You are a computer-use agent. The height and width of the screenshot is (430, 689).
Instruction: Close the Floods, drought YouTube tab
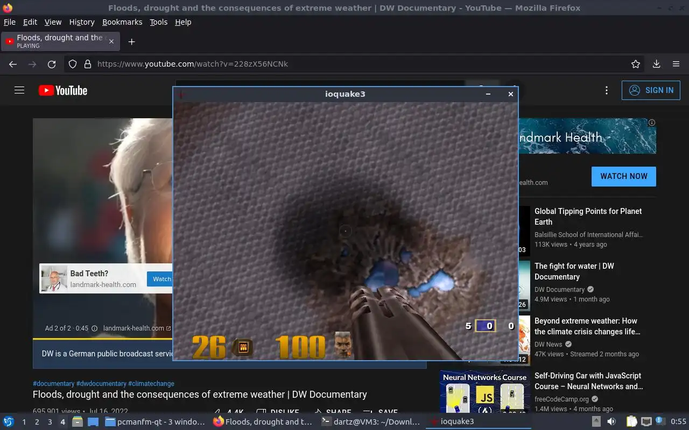(111, 41)
